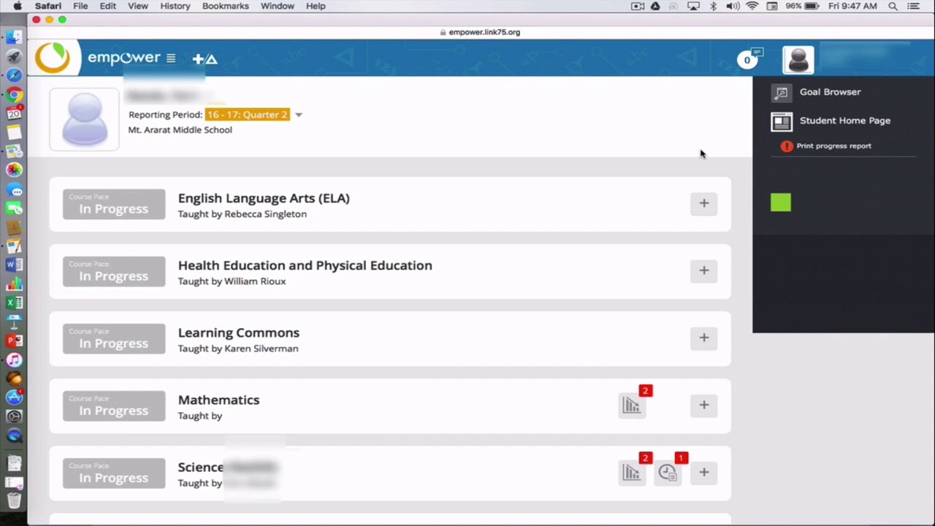This screenshot has width=935, height=526.
Task: Open Science clock pending icon
Action: click(667, 473)
